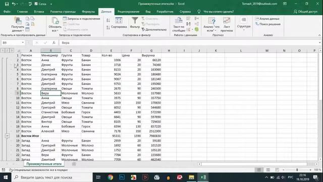The width and height of the screenshot is (323, 182).
Task: Open File Explorer from the taskbar
Action: click(191, 177)
